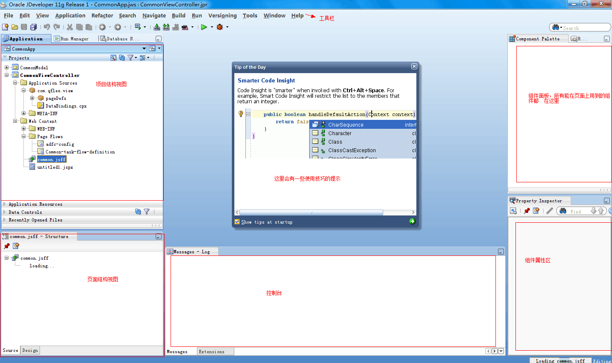Open the Versioning menu
The width and height of the screenshot is (612, 363).
coord(222,16)
